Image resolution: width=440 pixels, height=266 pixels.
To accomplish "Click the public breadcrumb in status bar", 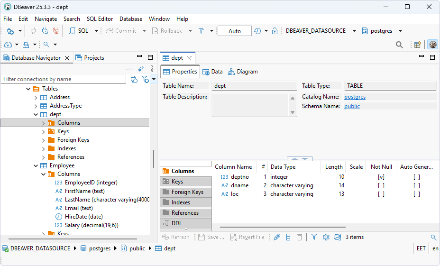I will coord(133,248).
